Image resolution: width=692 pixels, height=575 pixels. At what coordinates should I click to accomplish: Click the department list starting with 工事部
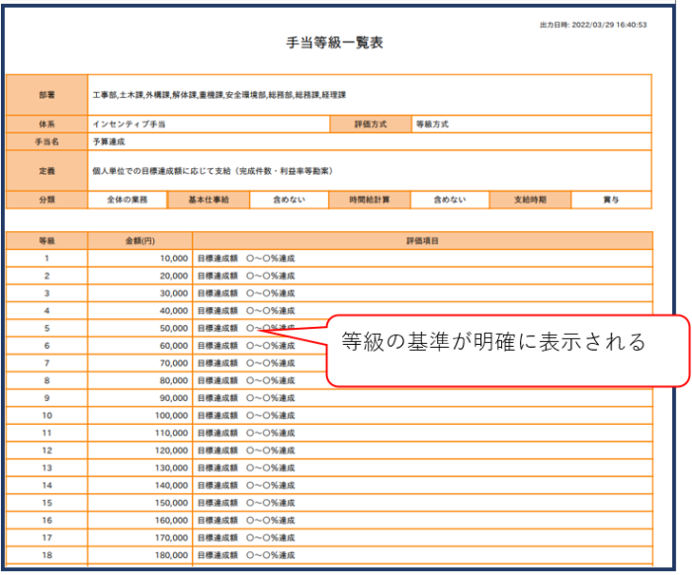click(x=218, y=96)
